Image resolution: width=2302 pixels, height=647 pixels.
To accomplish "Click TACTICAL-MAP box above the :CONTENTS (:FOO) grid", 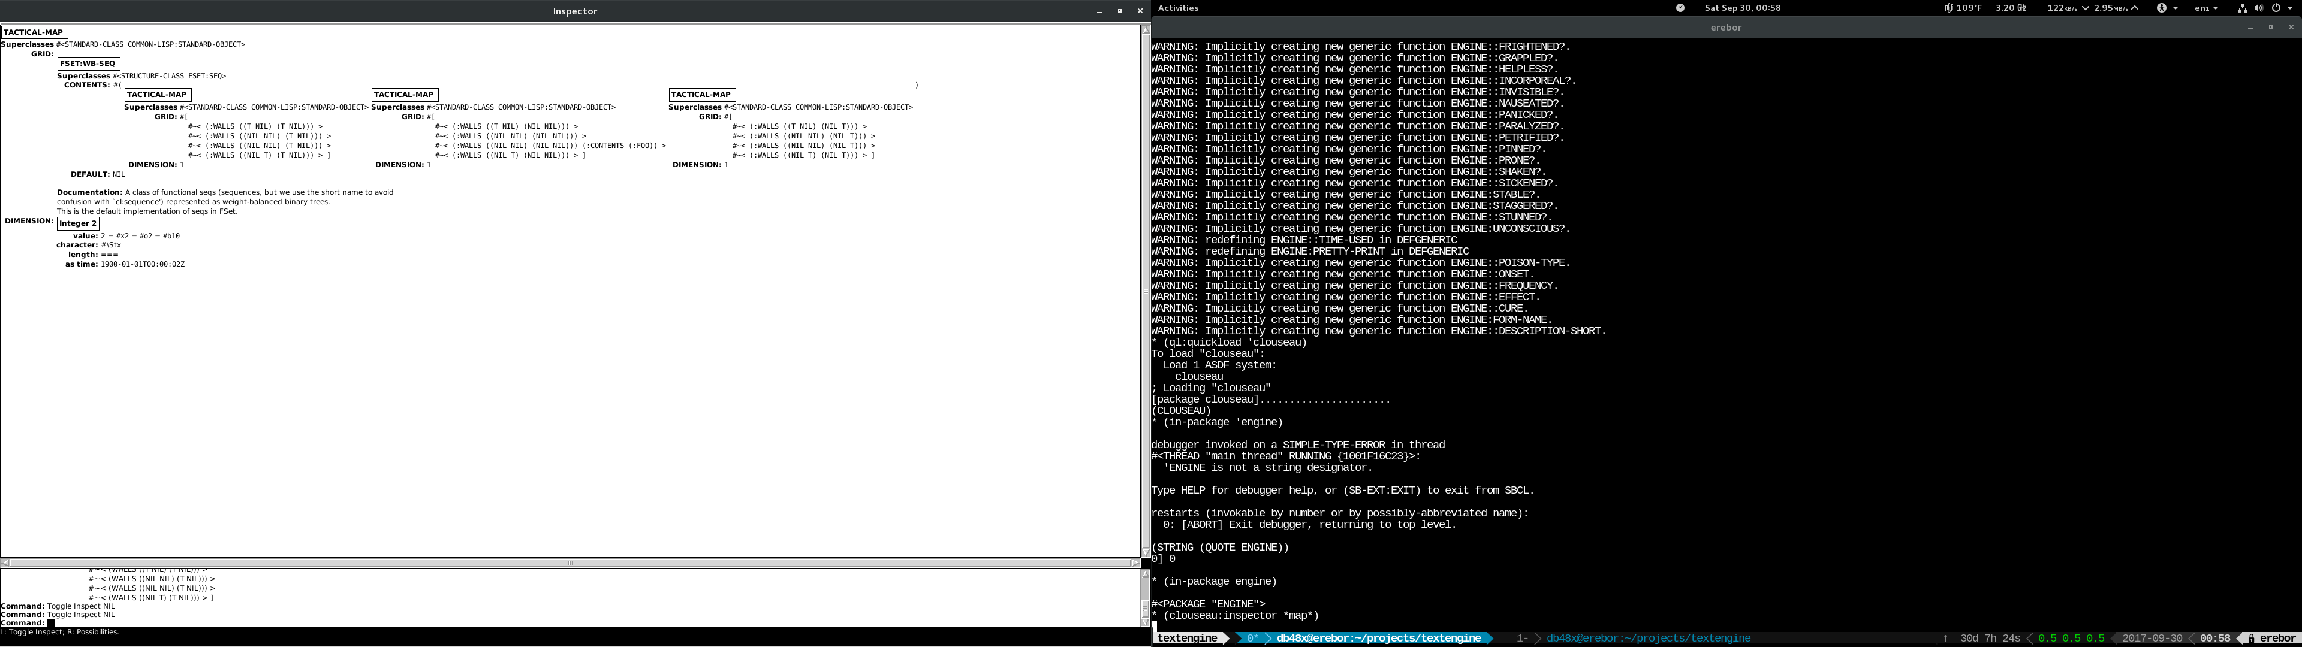I will (404, 95).
